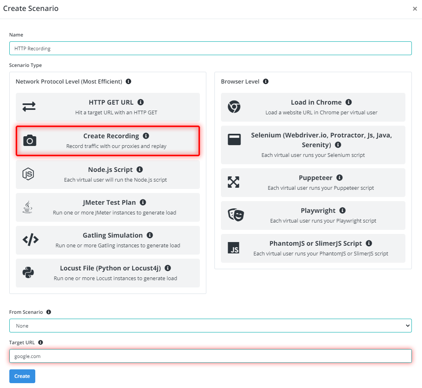Screen dimensions: 422x388
Task: Show info for From Scenario label
Action: click(49, 312)
